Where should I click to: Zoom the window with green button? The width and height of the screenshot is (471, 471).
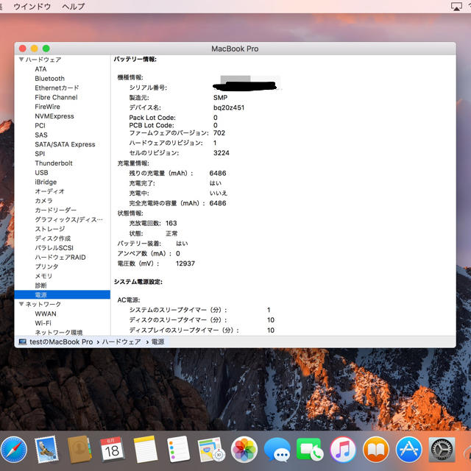point(46,49)
